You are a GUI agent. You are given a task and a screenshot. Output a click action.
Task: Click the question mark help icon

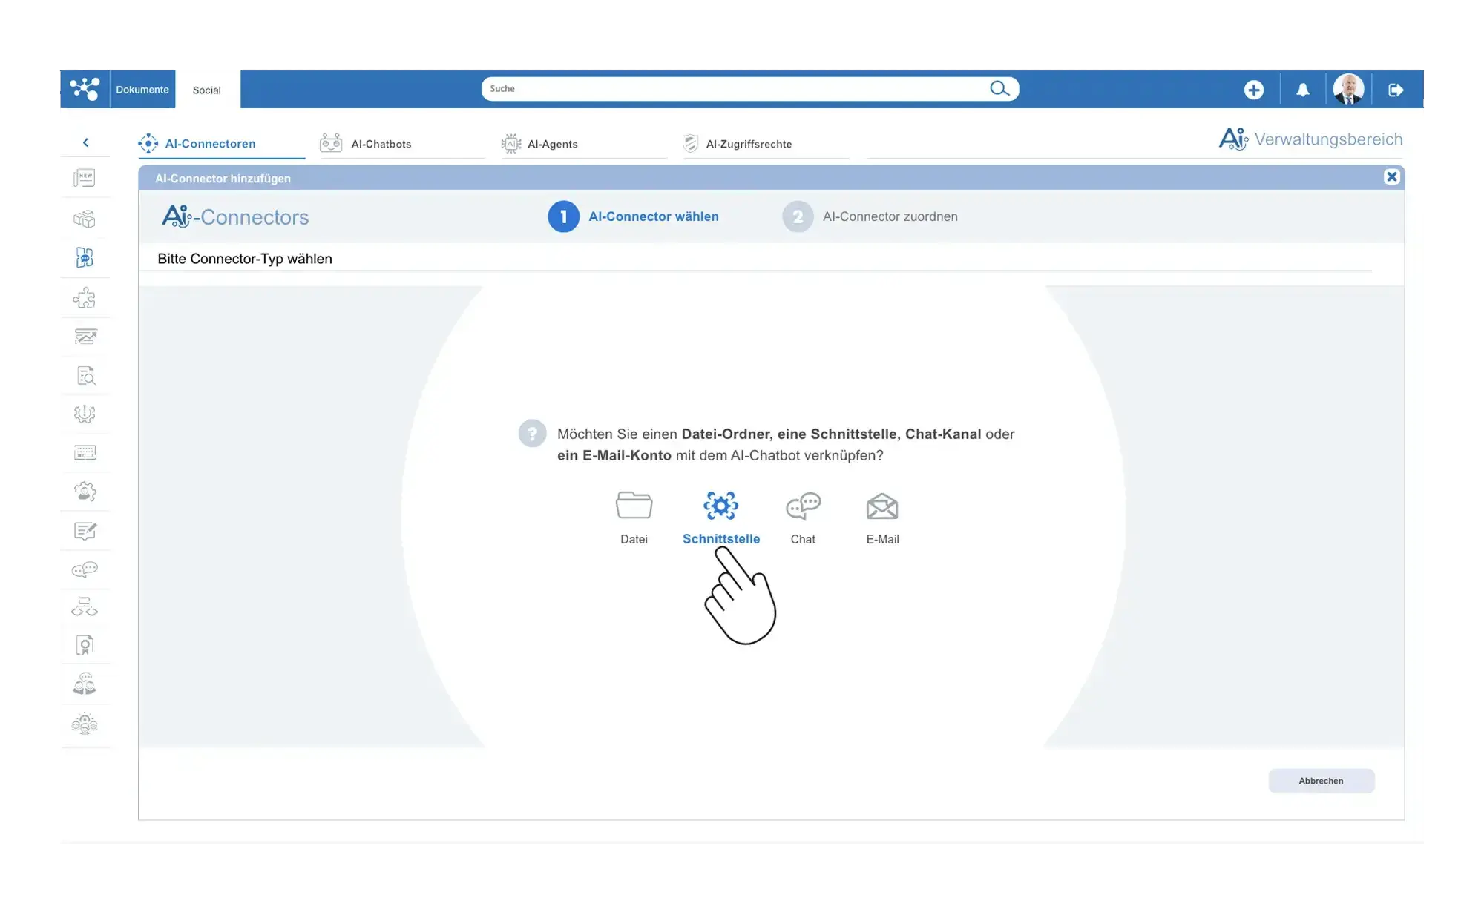pos(532,434)
